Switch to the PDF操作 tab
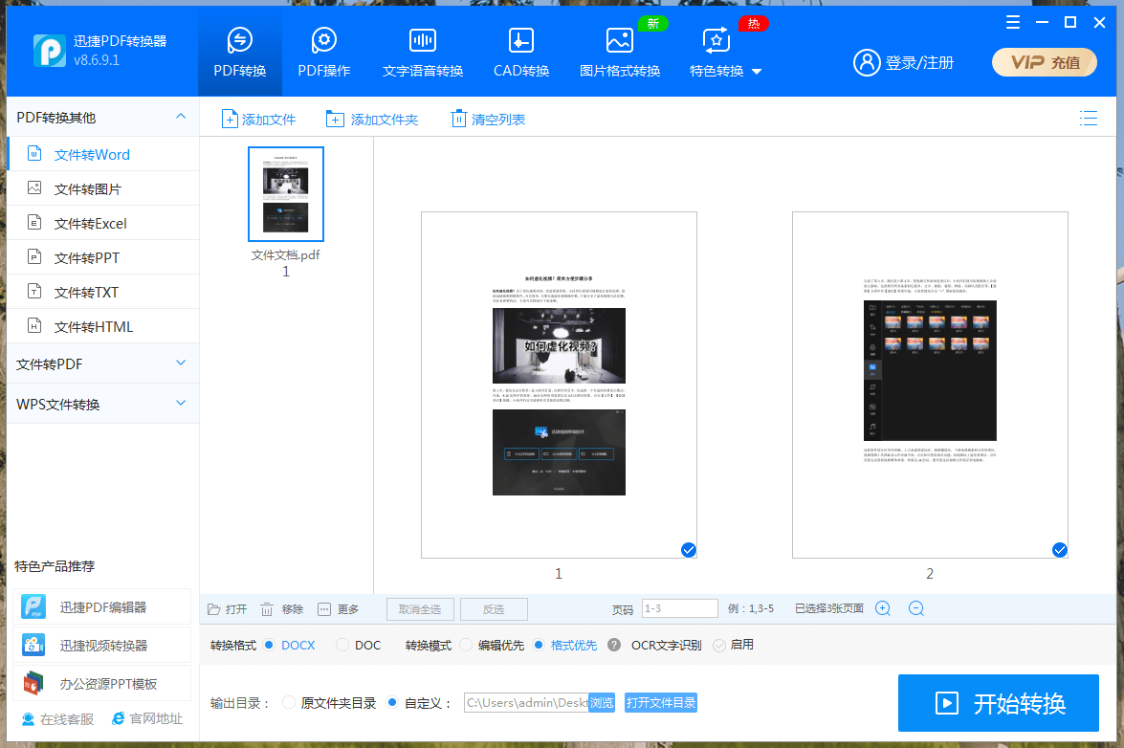Image resolution: width=1124 pixels, height=748 pixels. point(323,53)
